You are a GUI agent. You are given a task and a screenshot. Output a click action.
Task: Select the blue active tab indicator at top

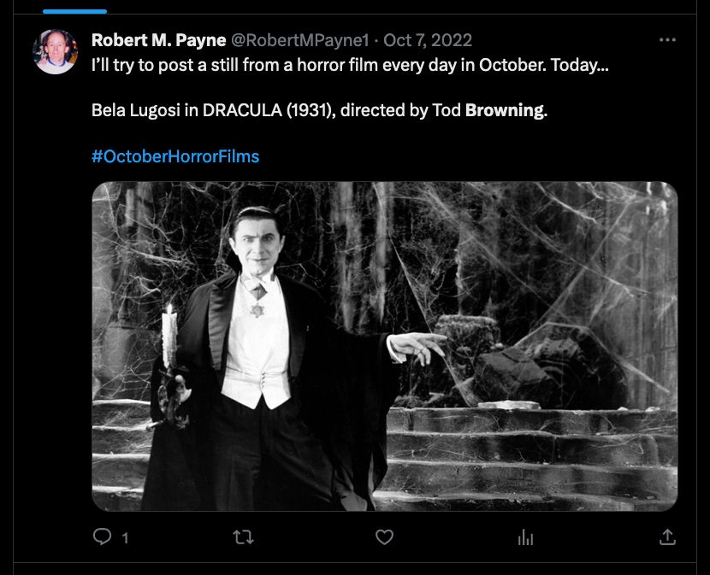pyautogui.click(x=74, y=11)
